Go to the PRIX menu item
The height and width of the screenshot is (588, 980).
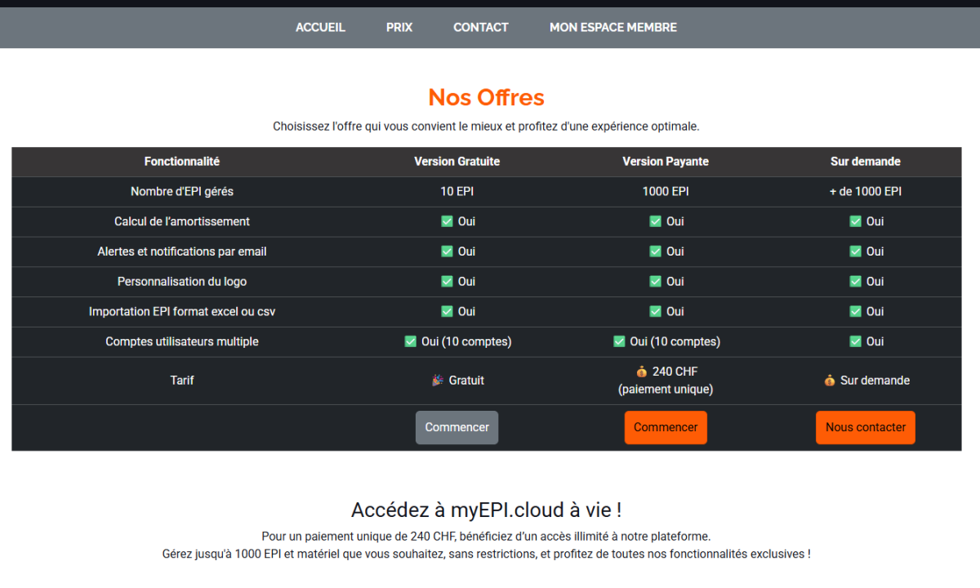coord(399,28)
